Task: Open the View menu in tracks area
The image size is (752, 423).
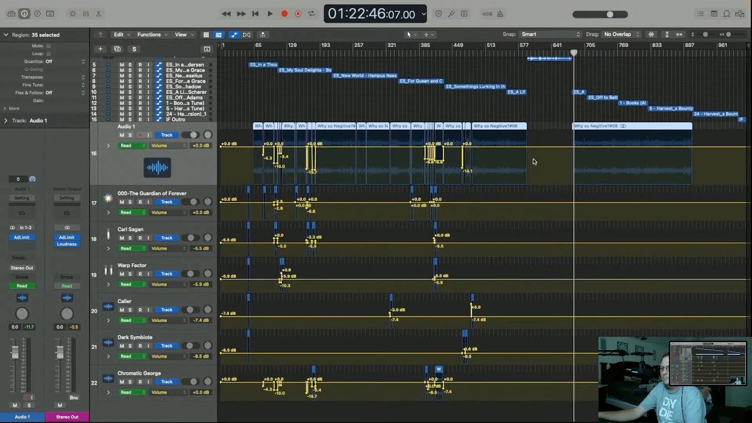Action: [184, 35]
